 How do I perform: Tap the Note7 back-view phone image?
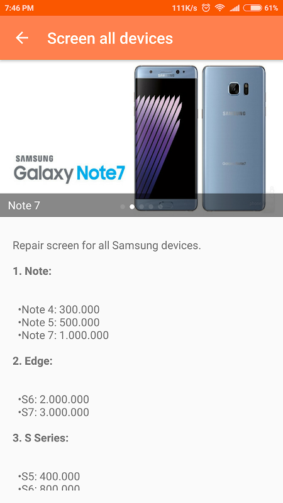coord(234,138)
